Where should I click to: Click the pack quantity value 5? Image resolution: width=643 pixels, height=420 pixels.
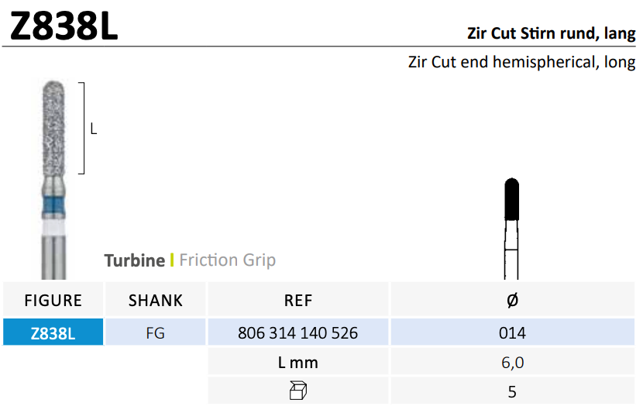512,391
